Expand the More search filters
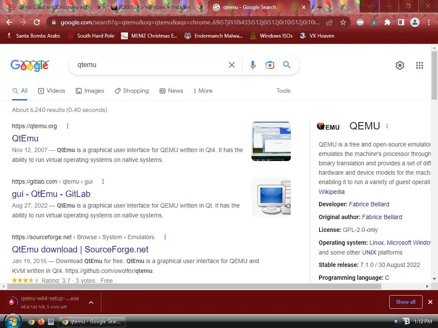Screen dimensions: 438x328 coord(203,91)
